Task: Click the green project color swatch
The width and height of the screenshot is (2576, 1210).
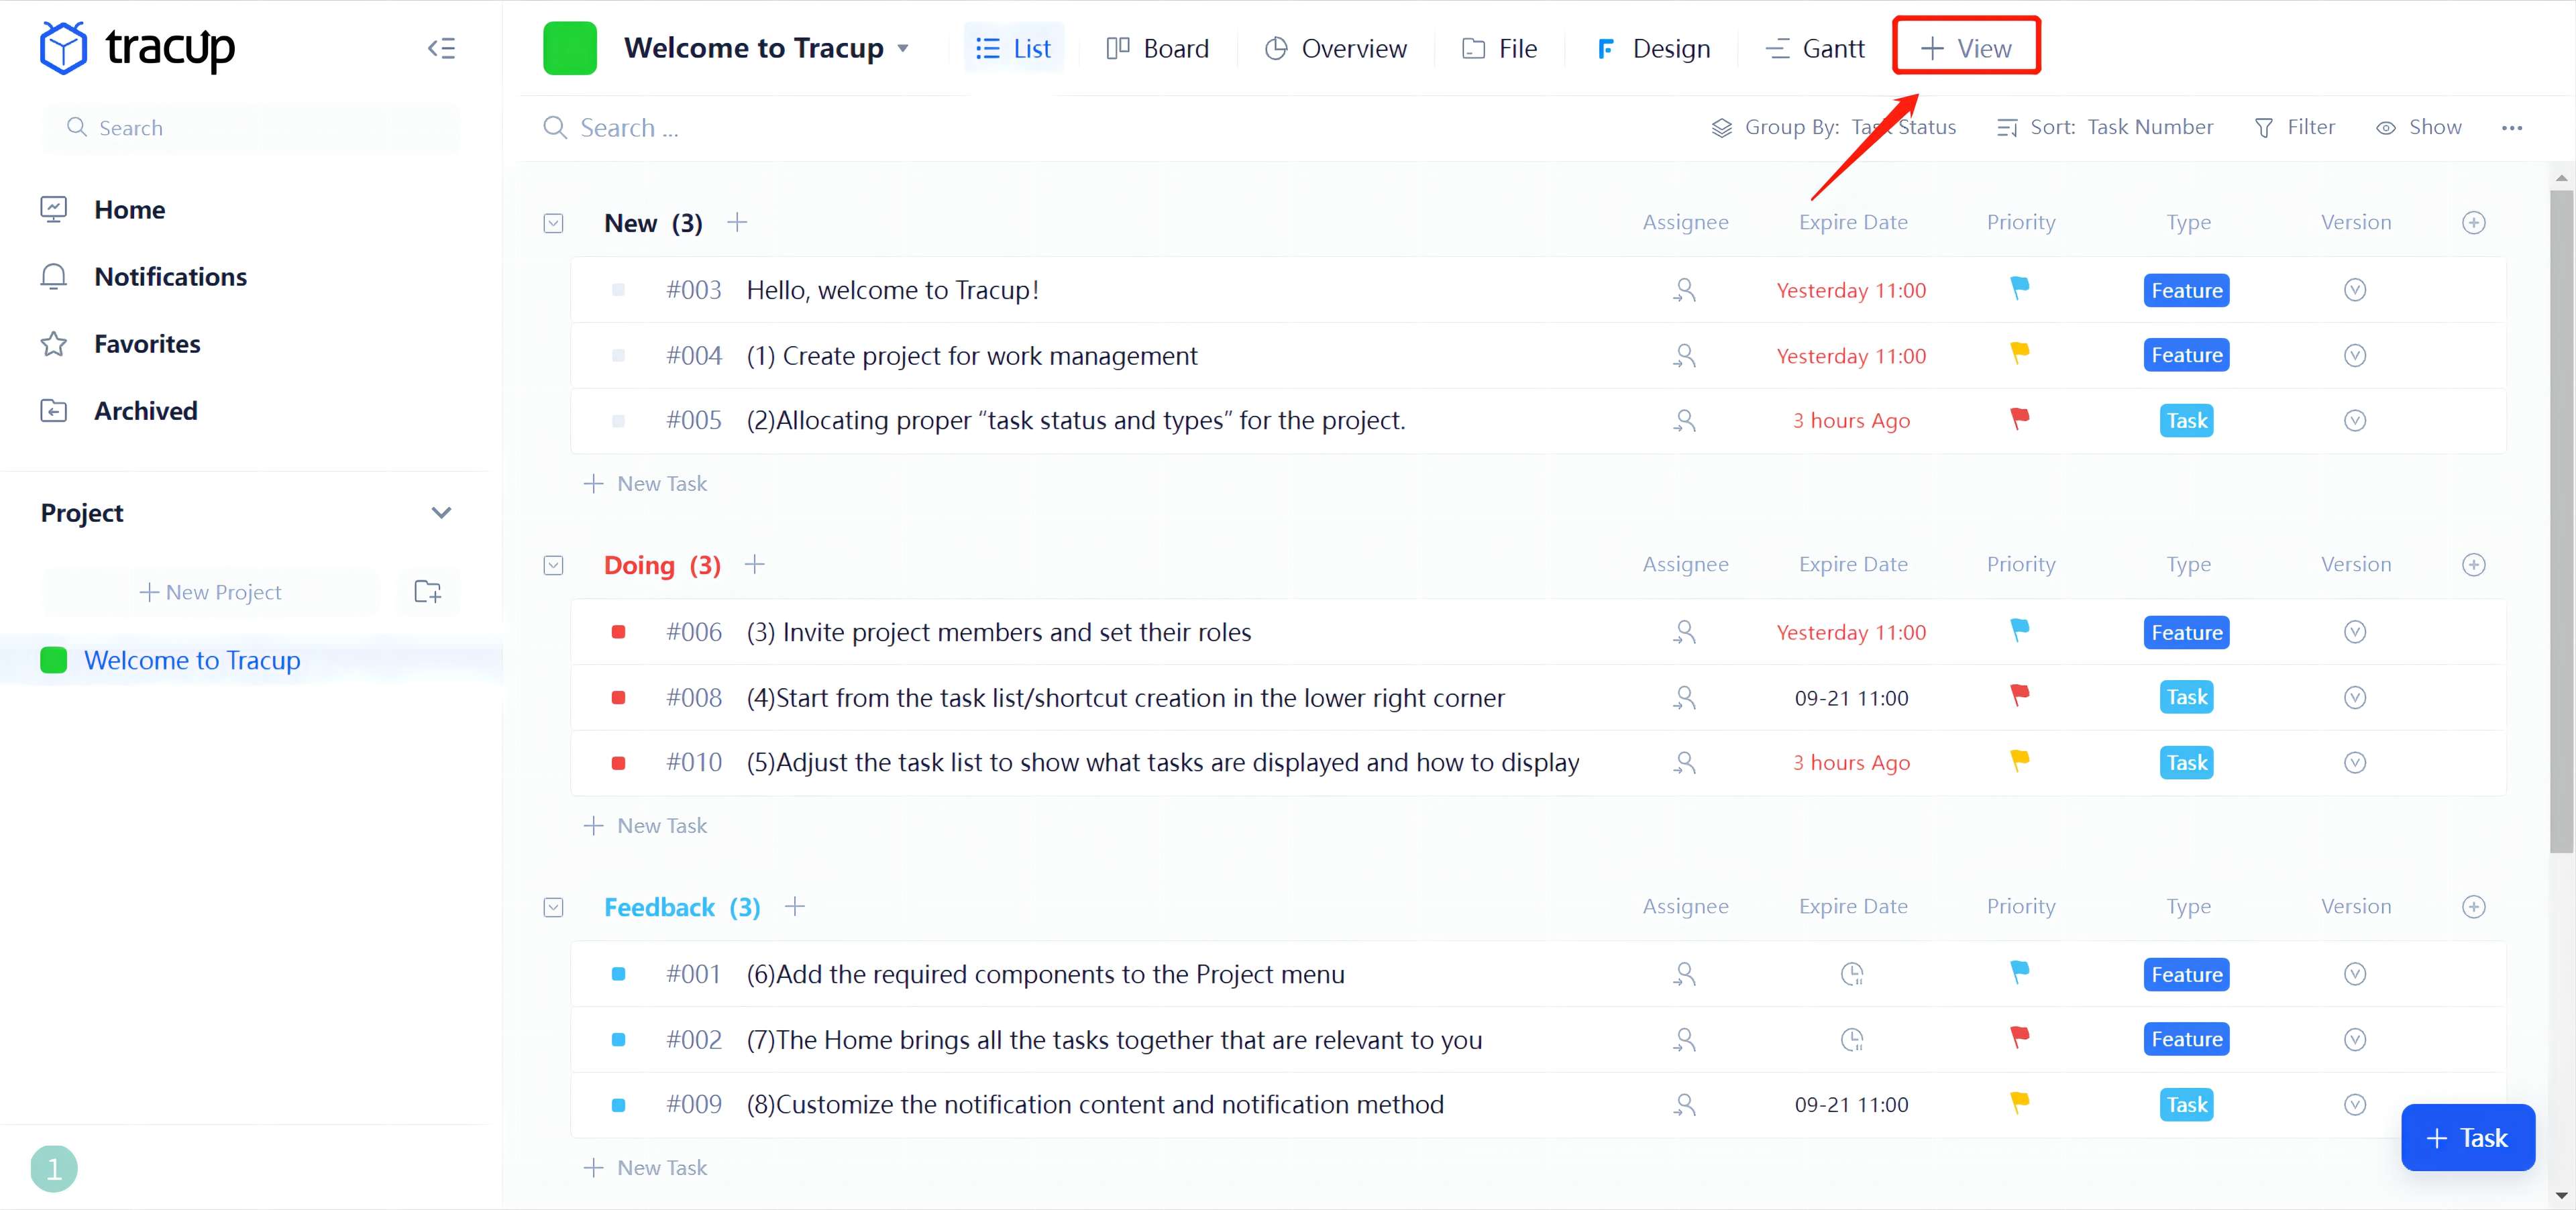Action: click(x=569, y=48)
